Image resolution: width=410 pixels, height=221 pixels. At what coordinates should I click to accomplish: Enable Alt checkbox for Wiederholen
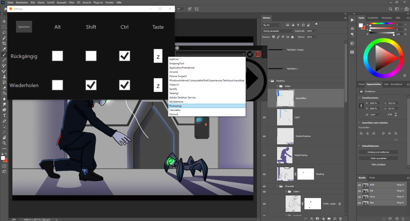(57, 85)
